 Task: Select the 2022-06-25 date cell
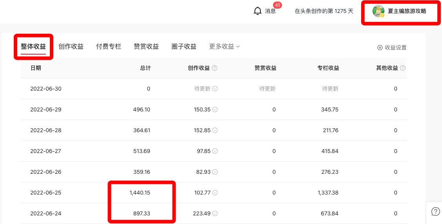(46, 193)
